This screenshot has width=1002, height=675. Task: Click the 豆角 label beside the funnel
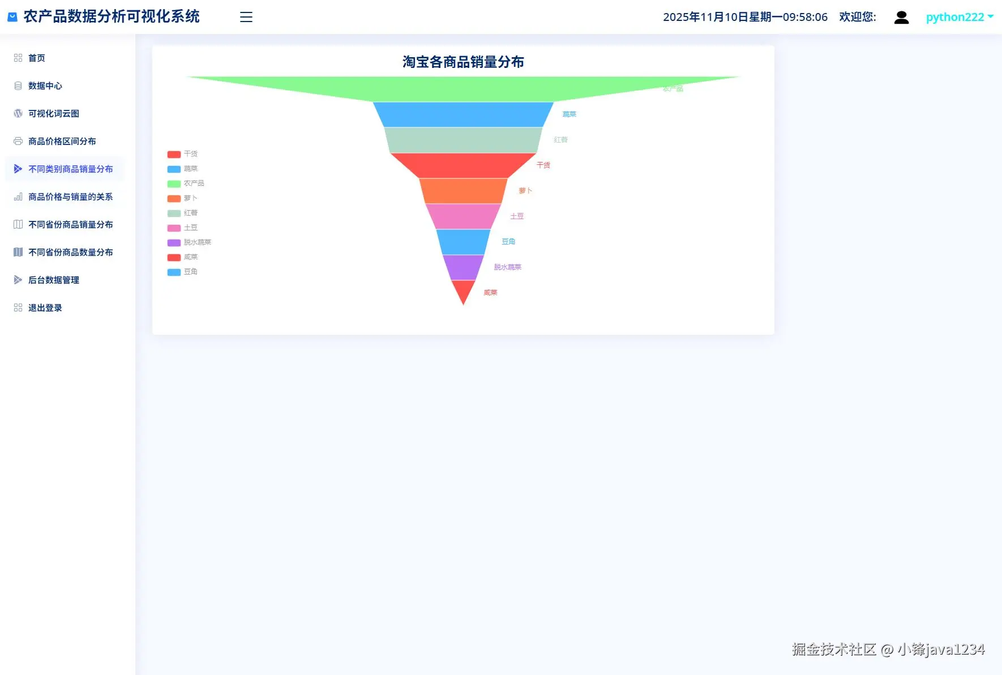[508, 242]
